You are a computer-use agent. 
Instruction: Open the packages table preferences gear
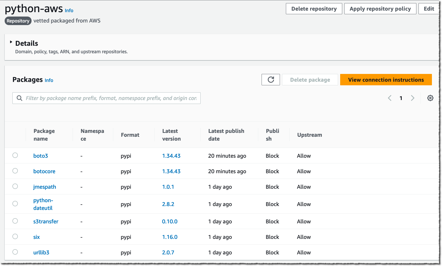coord(430,98)
